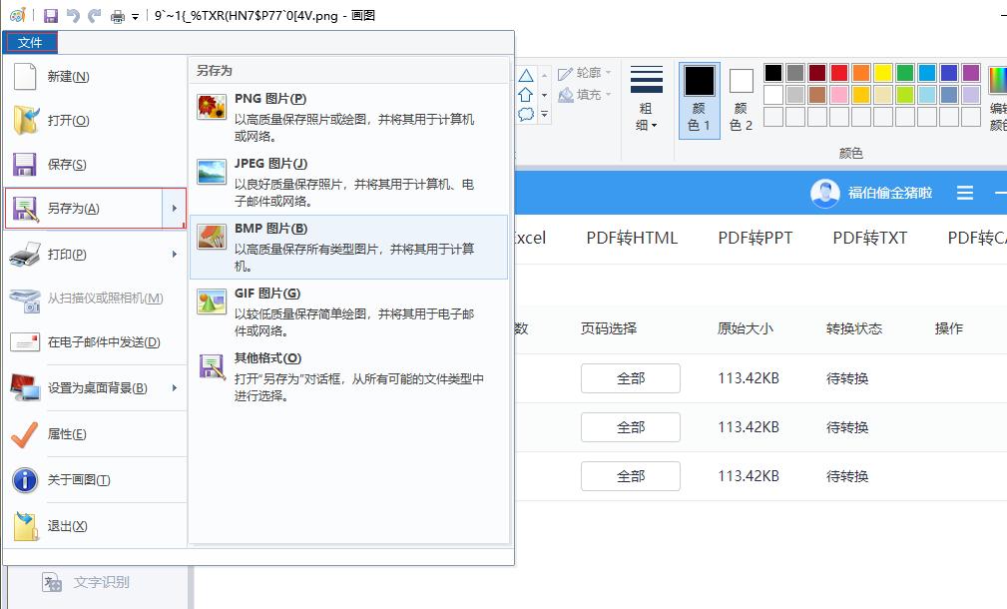Image resolution: width=1007 pixels, height=609 pixels.
Task: Expand the 另存为 submenu arrow
Action: (x=176, y=208)
